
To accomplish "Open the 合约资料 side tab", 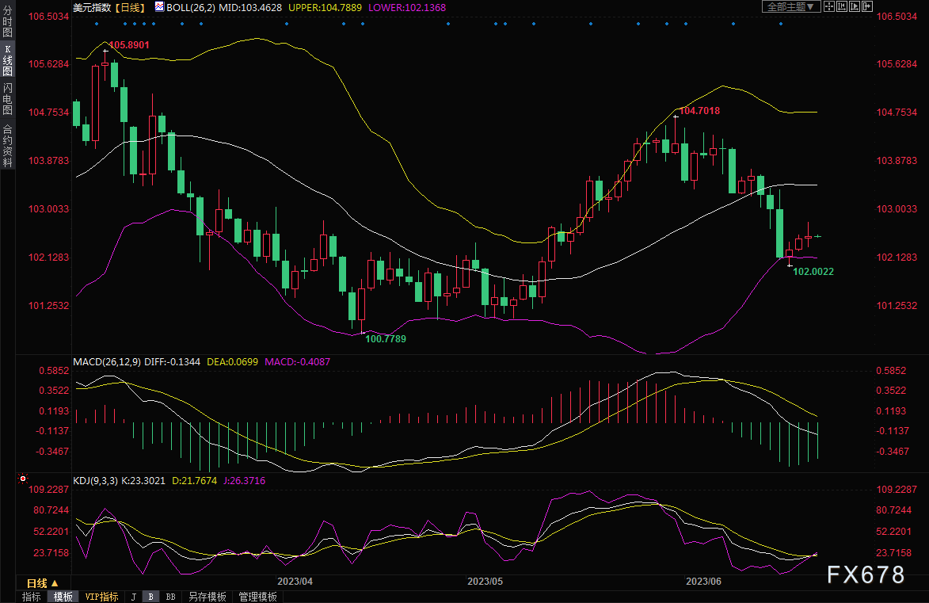I will 7,144.
